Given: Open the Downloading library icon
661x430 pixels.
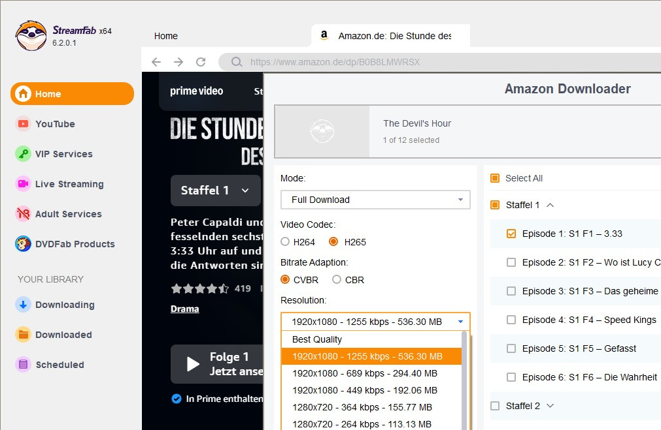Looking at the screenshot, I should [x=24, y=305].
